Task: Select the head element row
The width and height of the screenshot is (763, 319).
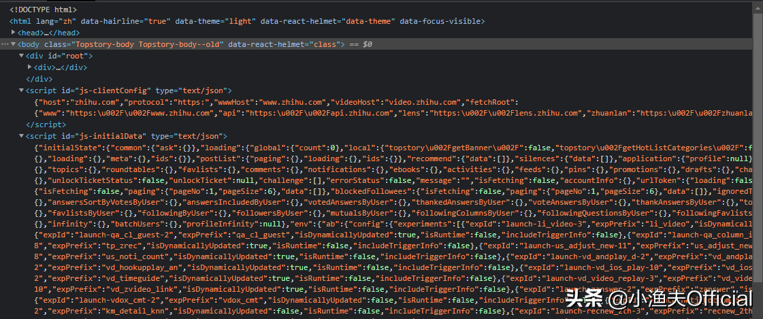Action: [48, 33]
